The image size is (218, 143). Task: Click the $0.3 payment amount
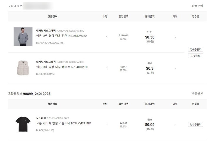click(x=150, y=68)
